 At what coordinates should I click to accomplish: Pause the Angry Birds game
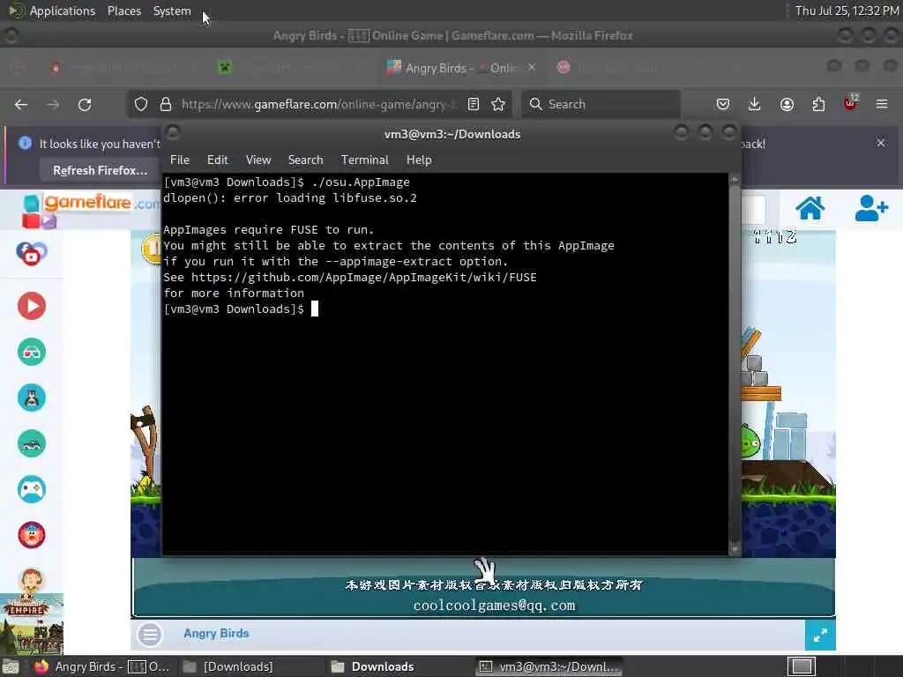(152, 249)
